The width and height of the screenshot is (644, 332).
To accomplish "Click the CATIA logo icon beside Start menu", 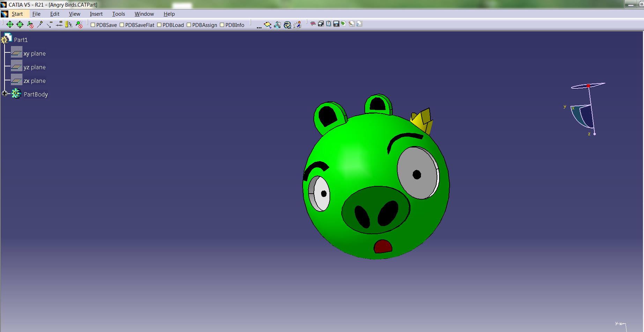I will pos(5,14).
